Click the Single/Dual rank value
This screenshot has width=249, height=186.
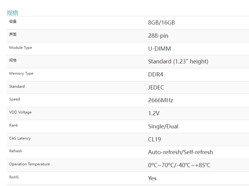point(163,127)
